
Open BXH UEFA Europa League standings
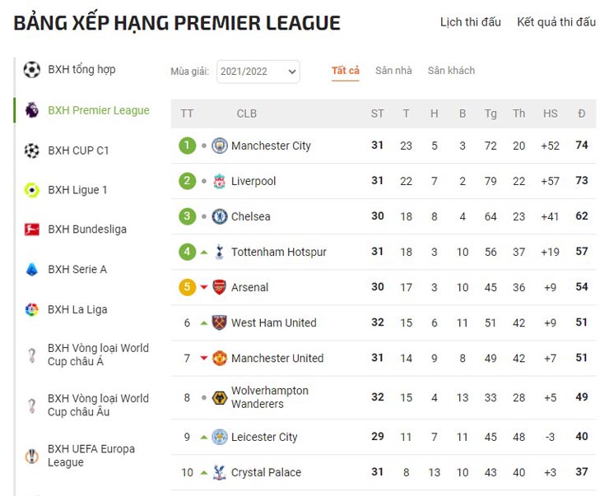coord(91,456)
